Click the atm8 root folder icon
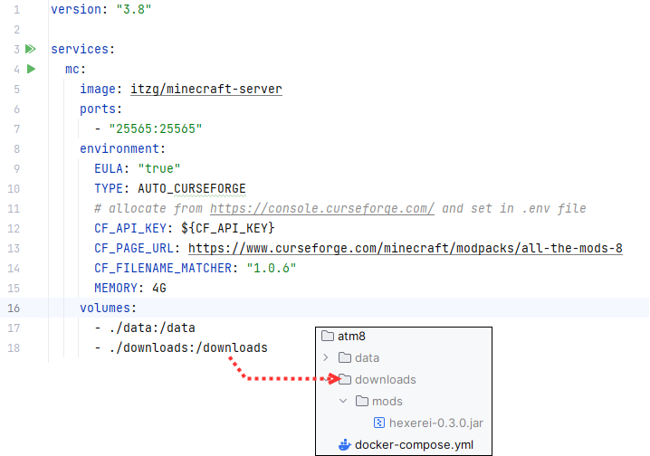The height and width of the screenshot is (456, 650). 328,337
